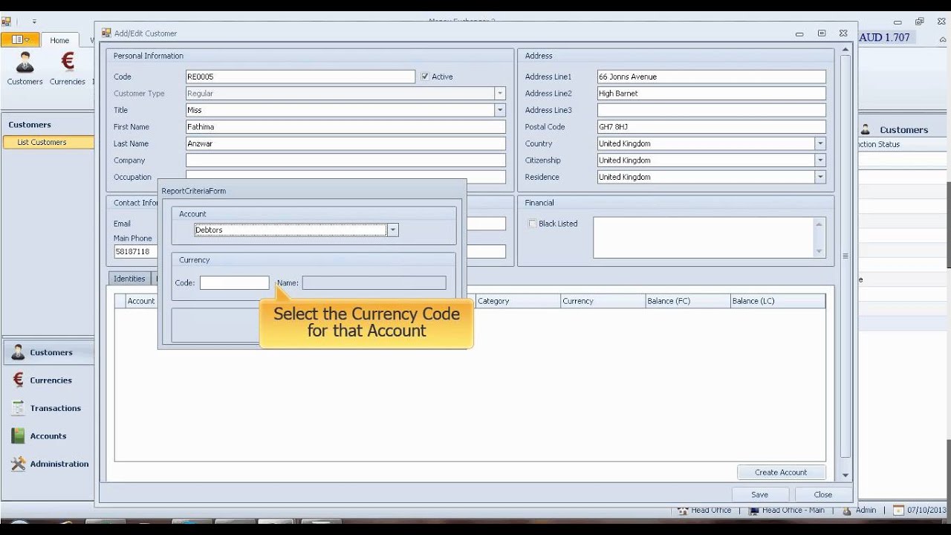Click the Create Account button
Image resolution: width=951 pixels, height=535 pixels.
pos(781,472)
